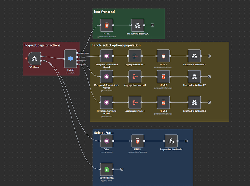Screen dimensions: 250x186
Task: Open Respond to Webhook1 node
Action: (x=194, y=56)
